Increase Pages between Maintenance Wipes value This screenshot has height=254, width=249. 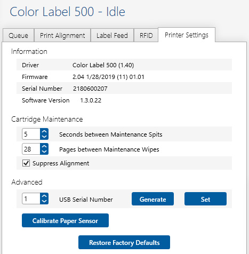pos(44,146)
